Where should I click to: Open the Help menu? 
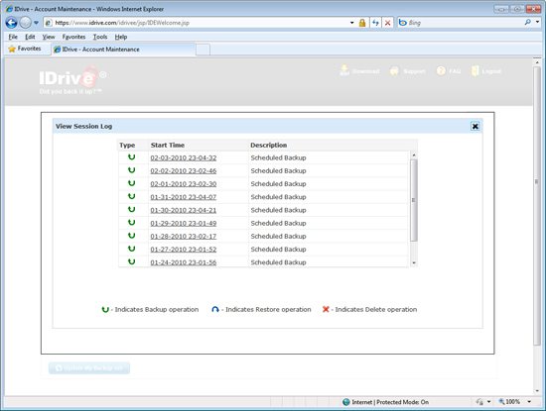coord(121,37)
